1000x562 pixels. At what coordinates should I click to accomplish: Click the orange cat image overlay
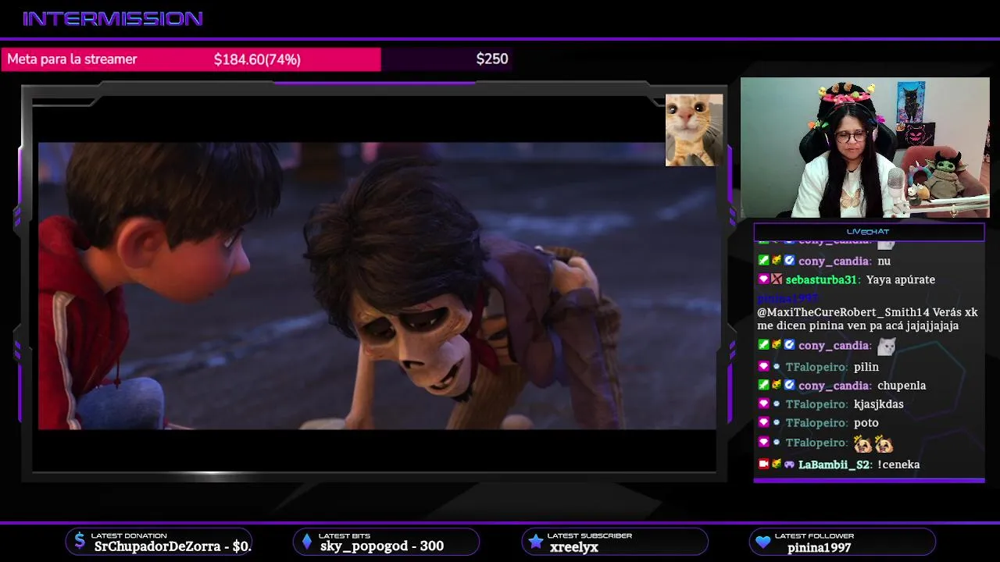(x=694, y=130)
